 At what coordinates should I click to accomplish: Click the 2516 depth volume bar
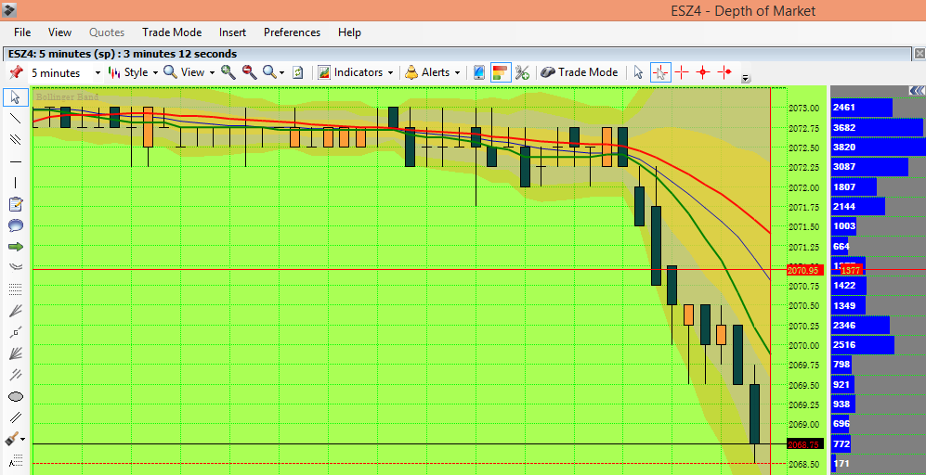click(862, 345)
